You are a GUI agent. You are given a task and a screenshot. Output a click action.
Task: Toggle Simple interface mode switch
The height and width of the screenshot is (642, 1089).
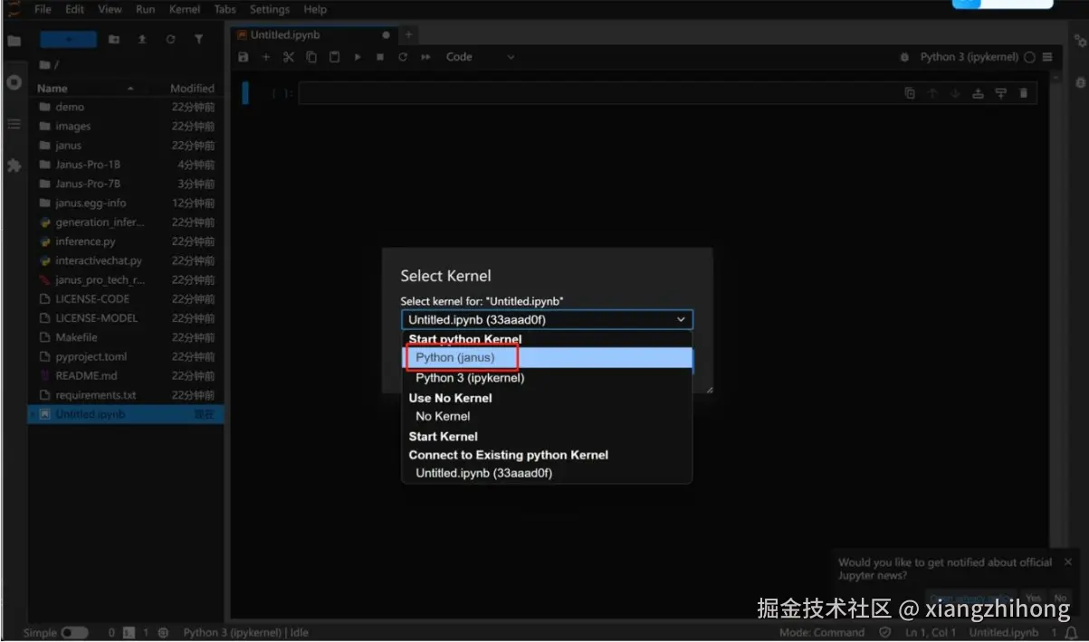coord(74,633)
